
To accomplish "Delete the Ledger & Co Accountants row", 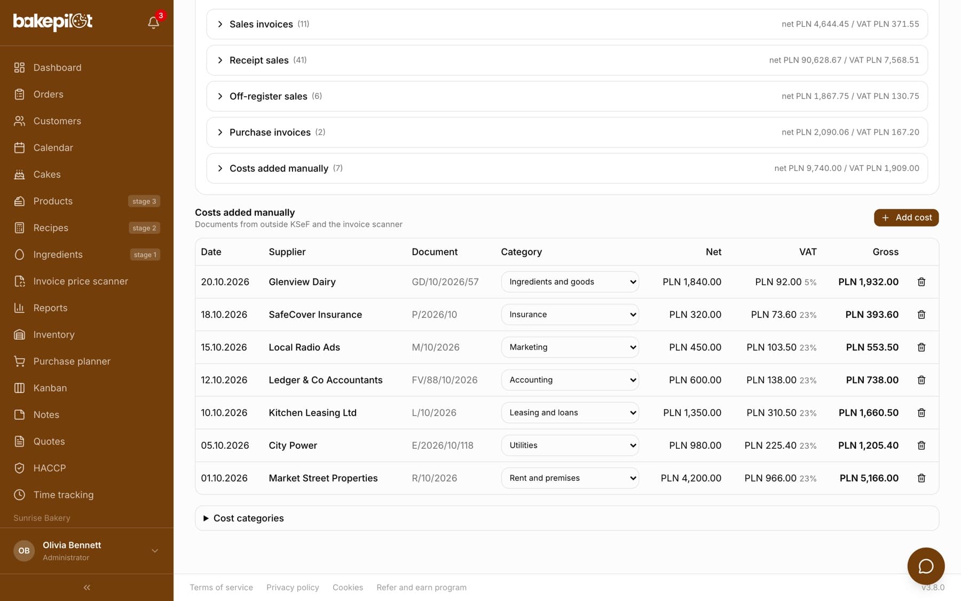I will click(921, 380).
